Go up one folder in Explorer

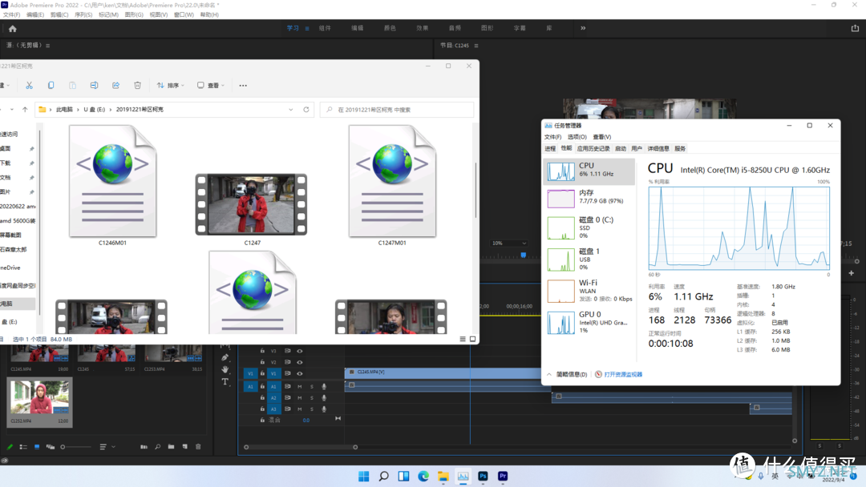pos(25,109)
